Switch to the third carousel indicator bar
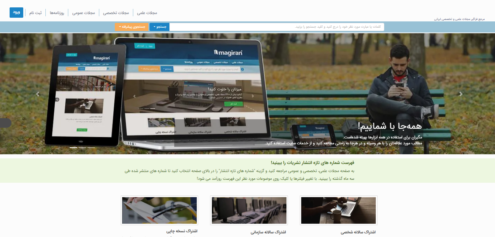 (91, 148)
